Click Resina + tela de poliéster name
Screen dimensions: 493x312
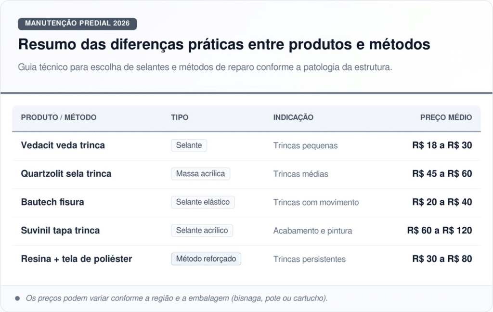(x=77, y=259)
